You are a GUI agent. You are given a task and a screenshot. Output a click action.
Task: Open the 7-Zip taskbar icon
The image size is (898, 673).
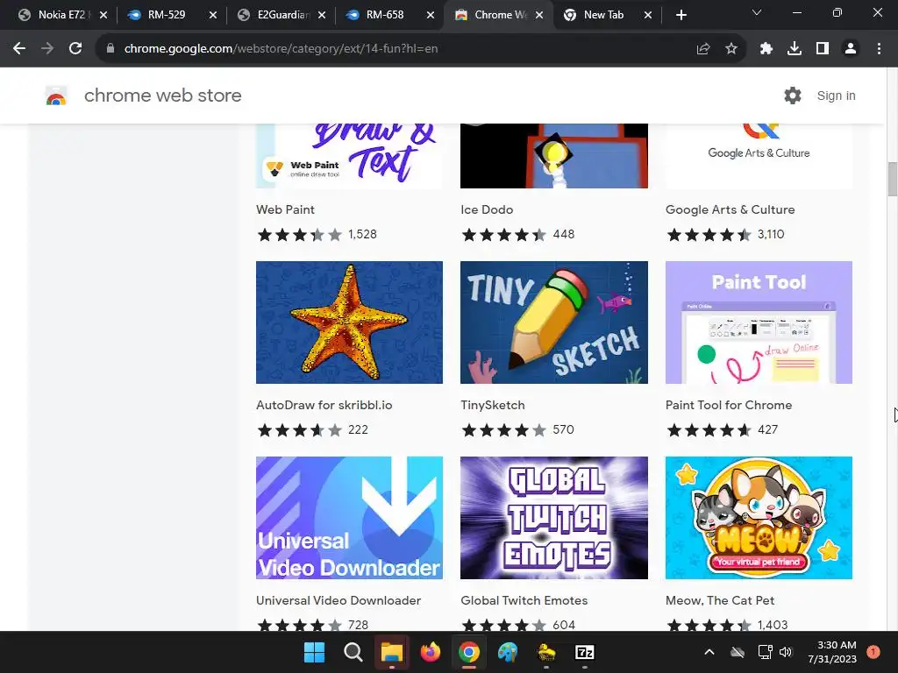pos(584,652)
